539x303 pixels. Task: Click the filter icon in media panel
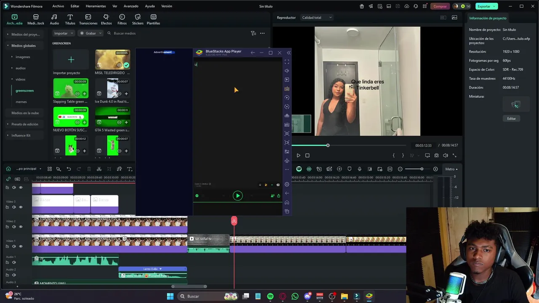point(253,33)
